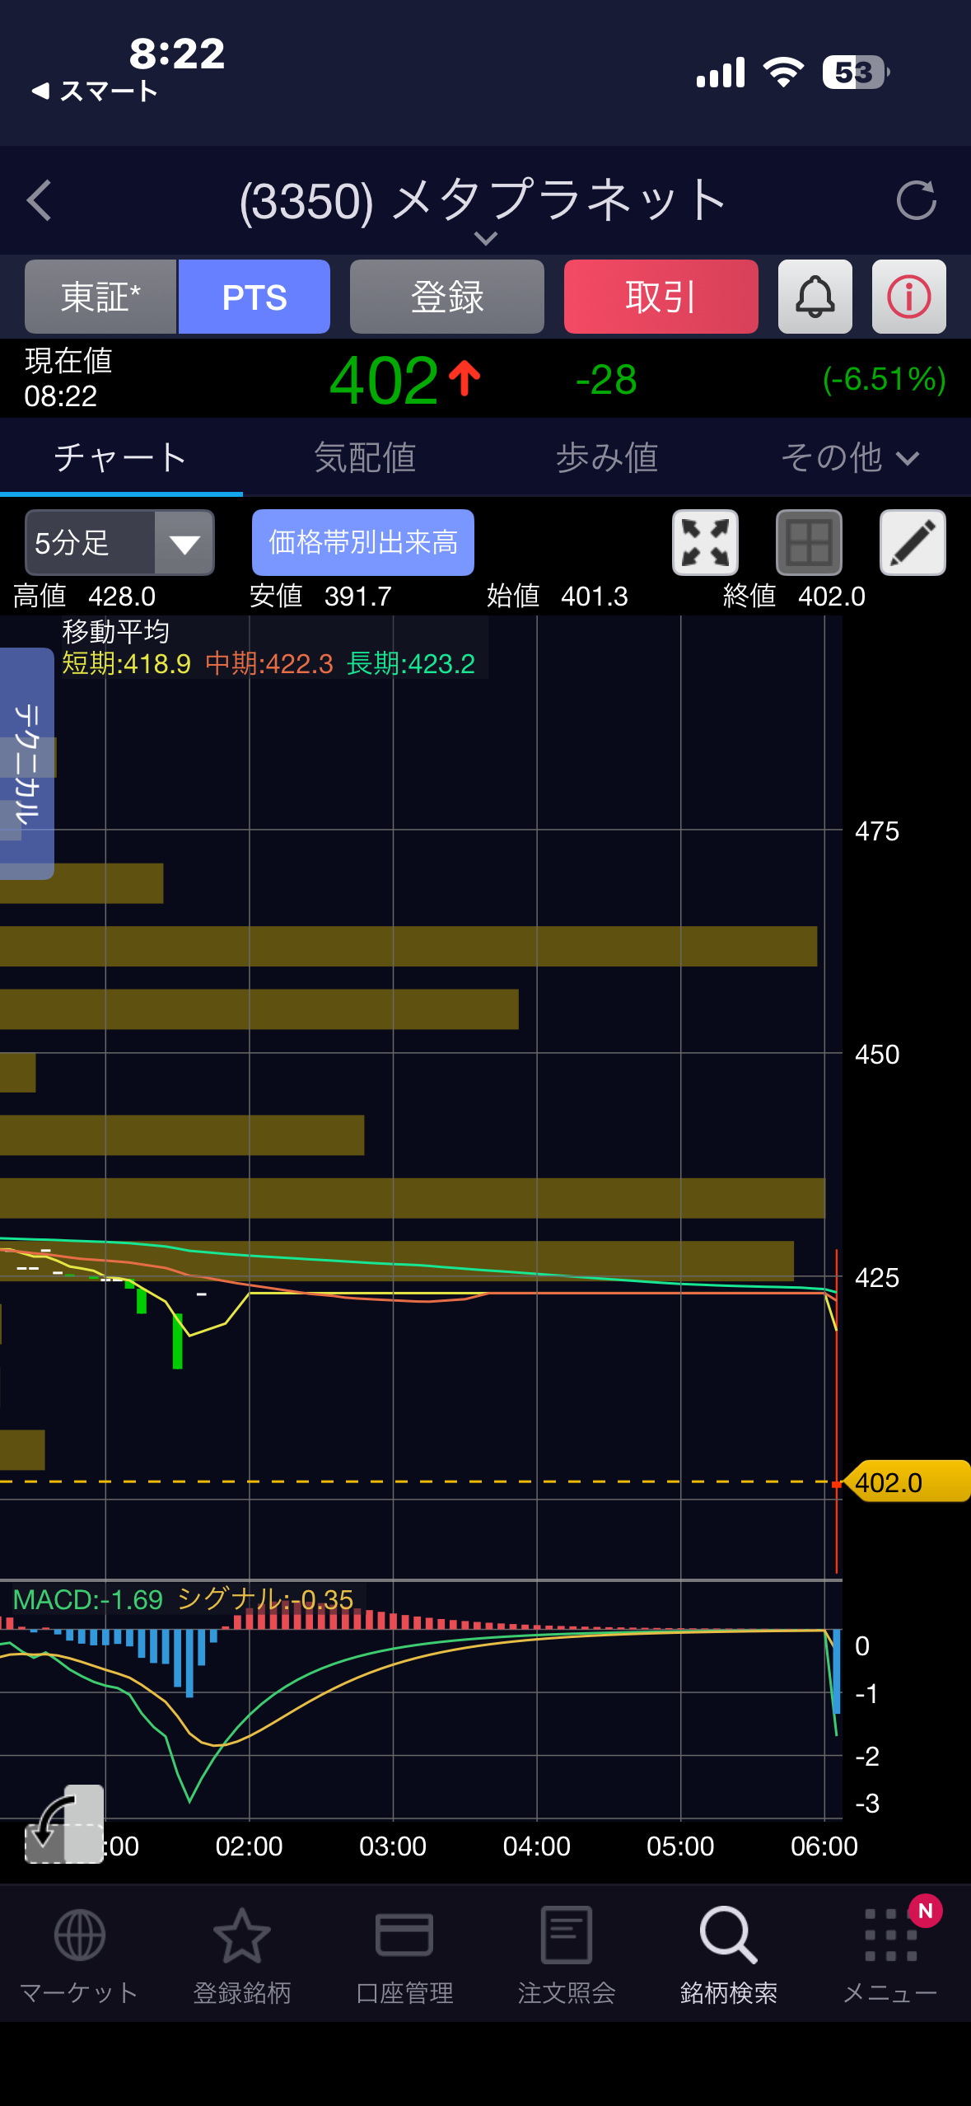
Task: Switch to the 歩み値 tab
Action: click(x=606, y=458)
